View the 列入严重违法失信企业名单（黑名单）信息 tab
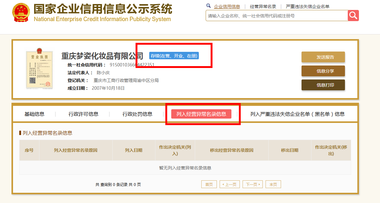380x203 pixels. point(295,114)
